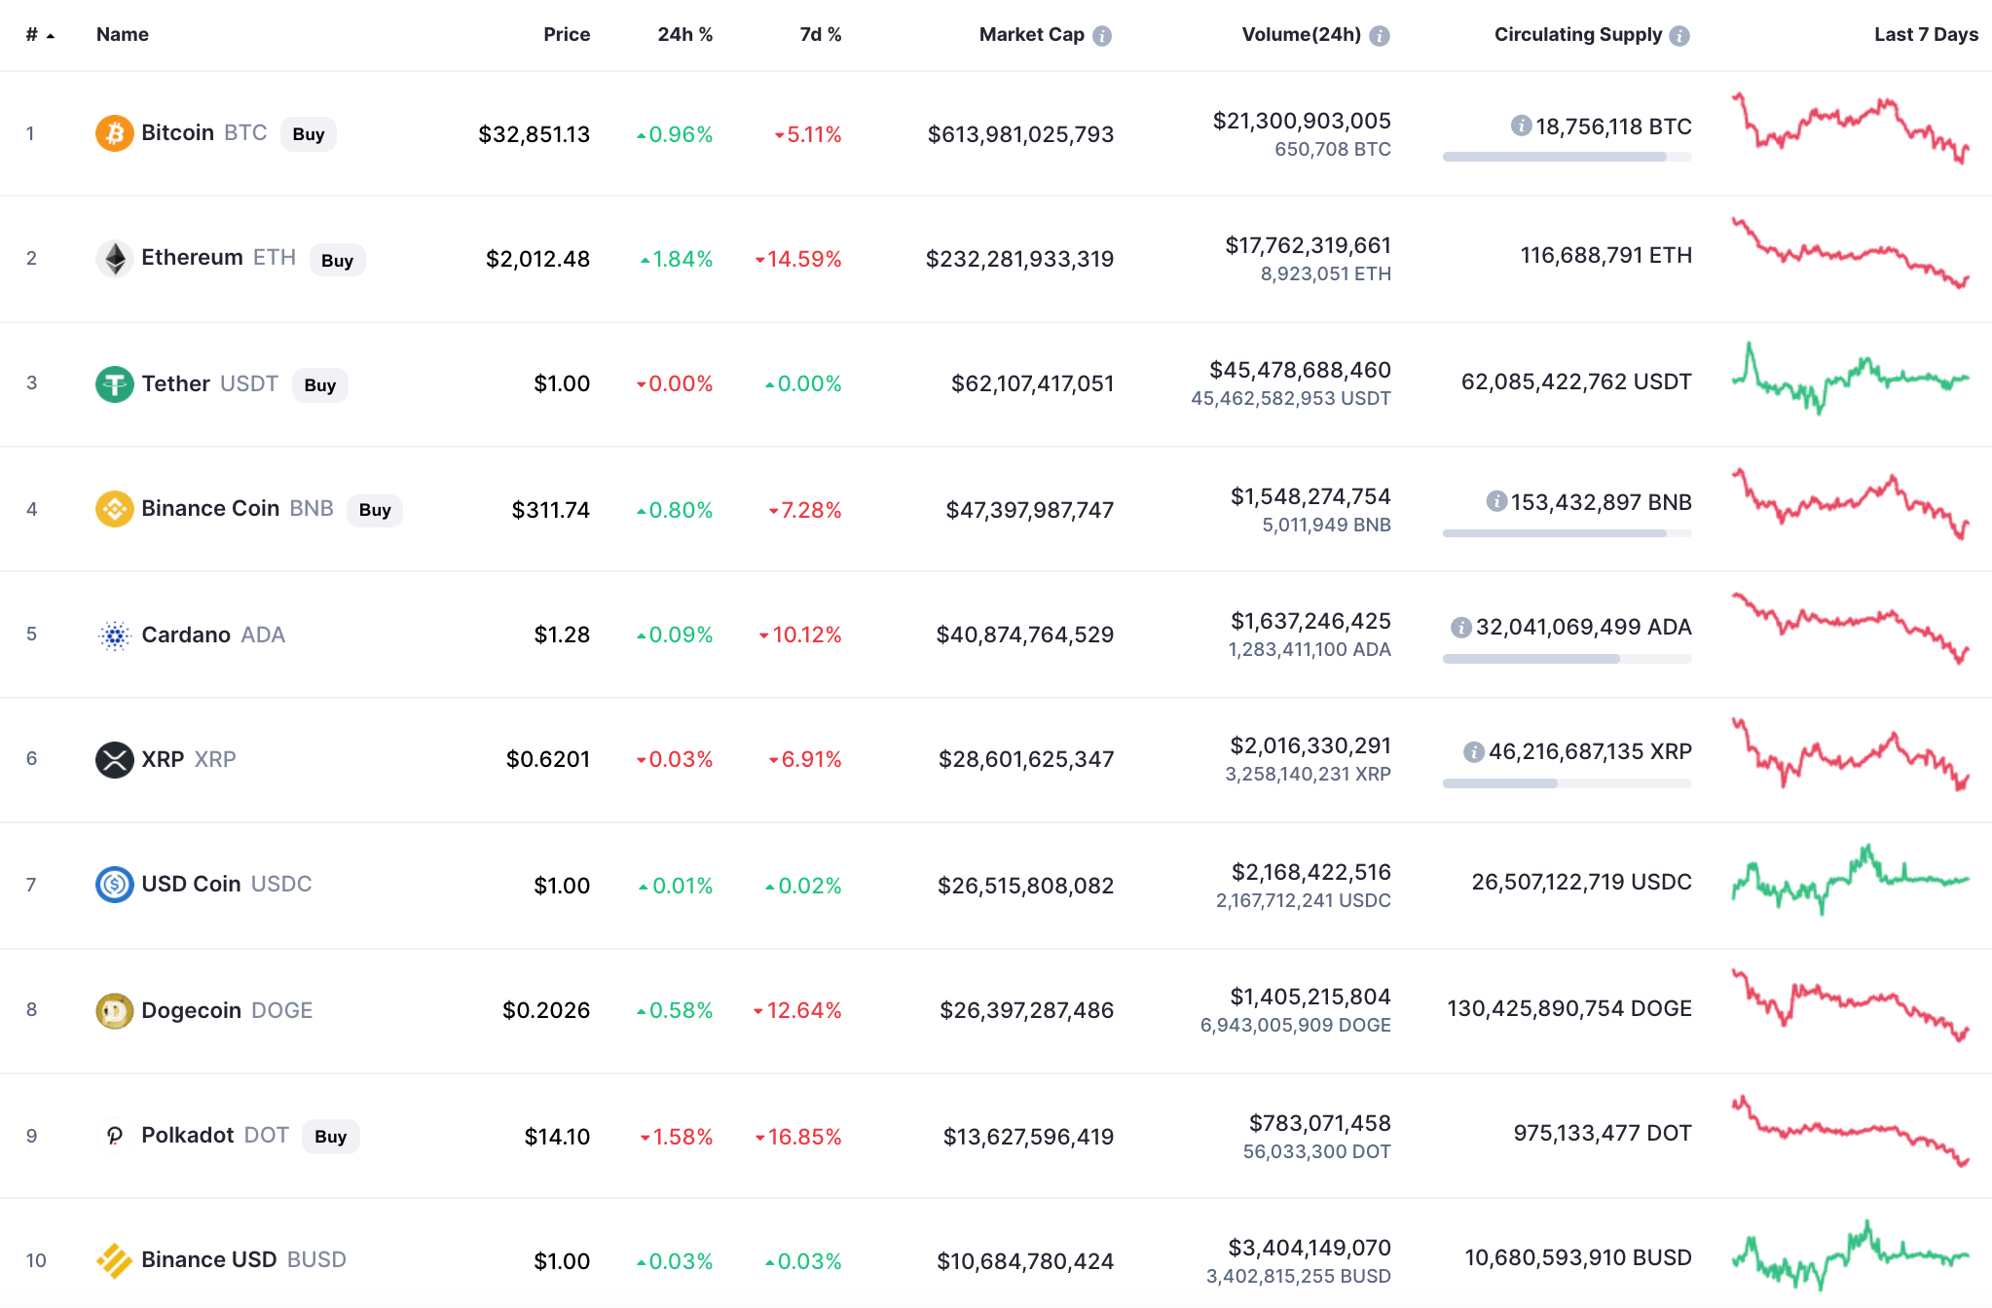The image size is (1992, 1308).
Task: Open the Circulating Supply header info icon
Action: [x=1679, y=36]
